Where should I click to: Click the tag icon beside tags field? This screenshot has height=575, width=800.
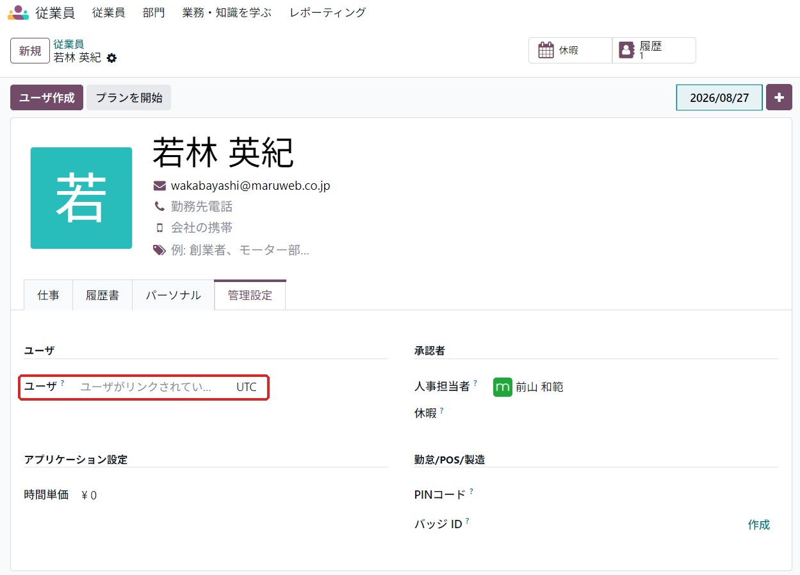pos(159,250)
